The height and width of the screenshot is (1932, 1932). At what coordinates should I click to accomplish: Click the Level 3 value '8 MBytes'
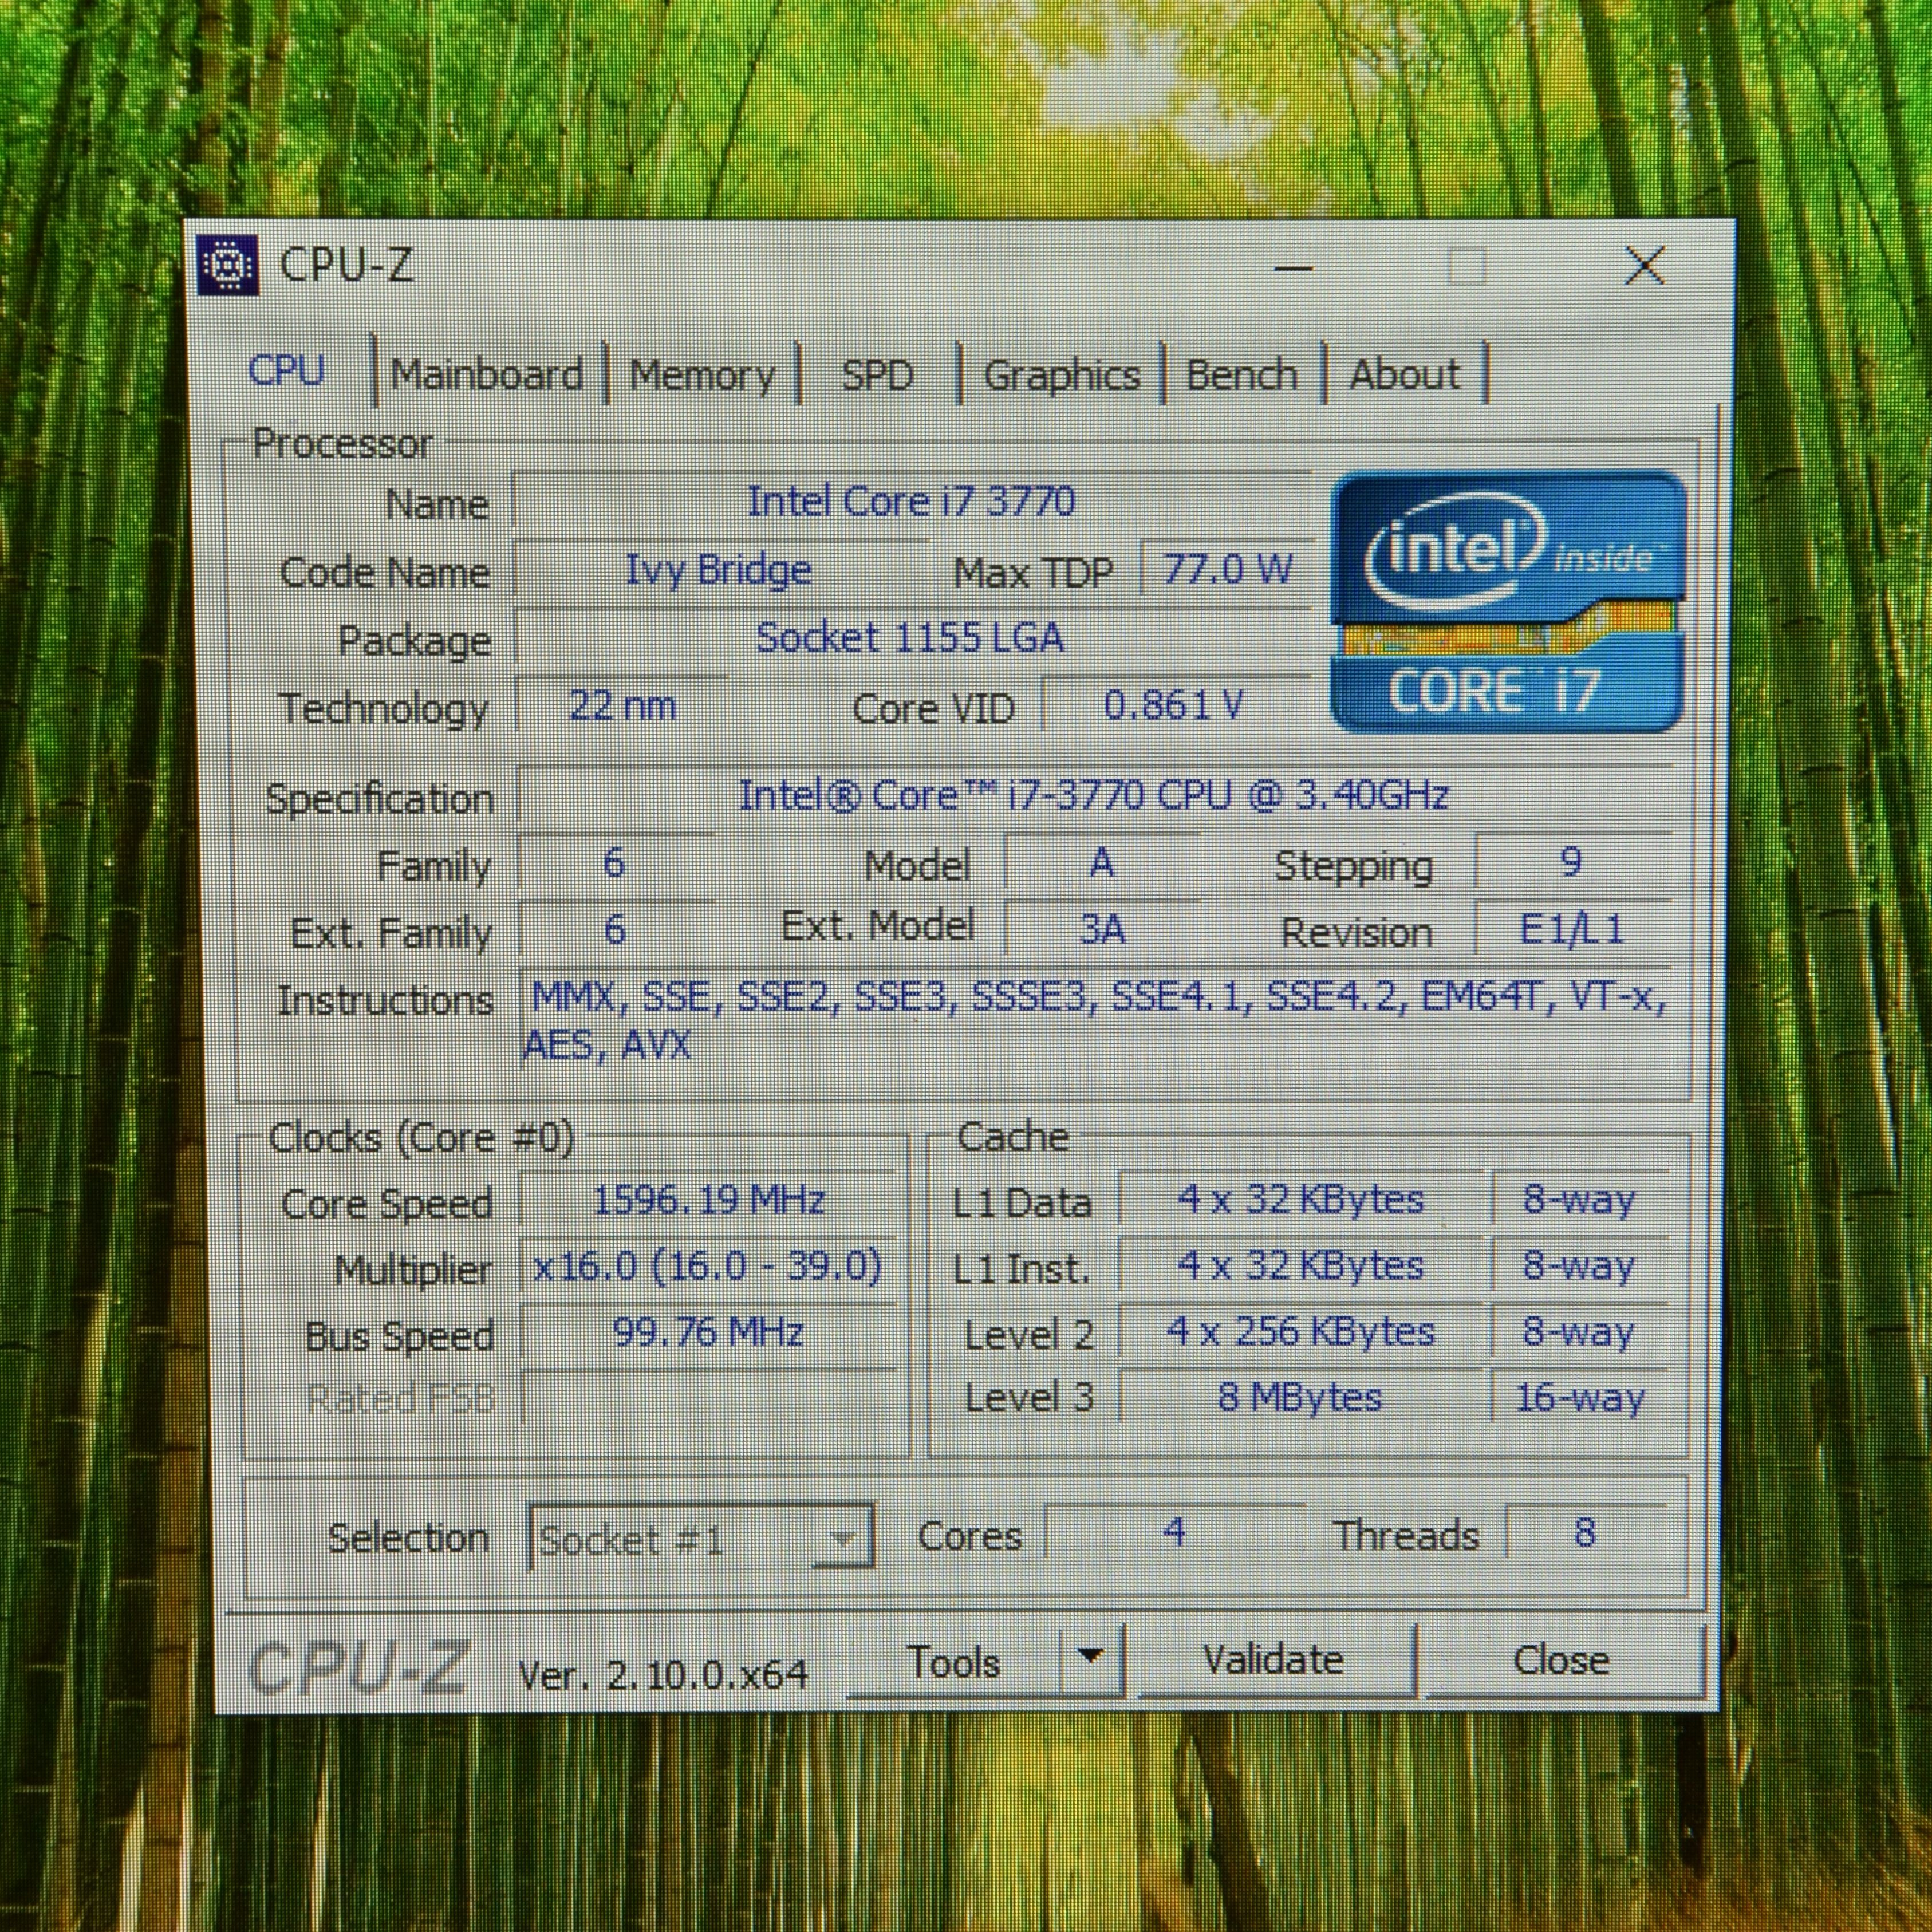click(1300, 1397)
